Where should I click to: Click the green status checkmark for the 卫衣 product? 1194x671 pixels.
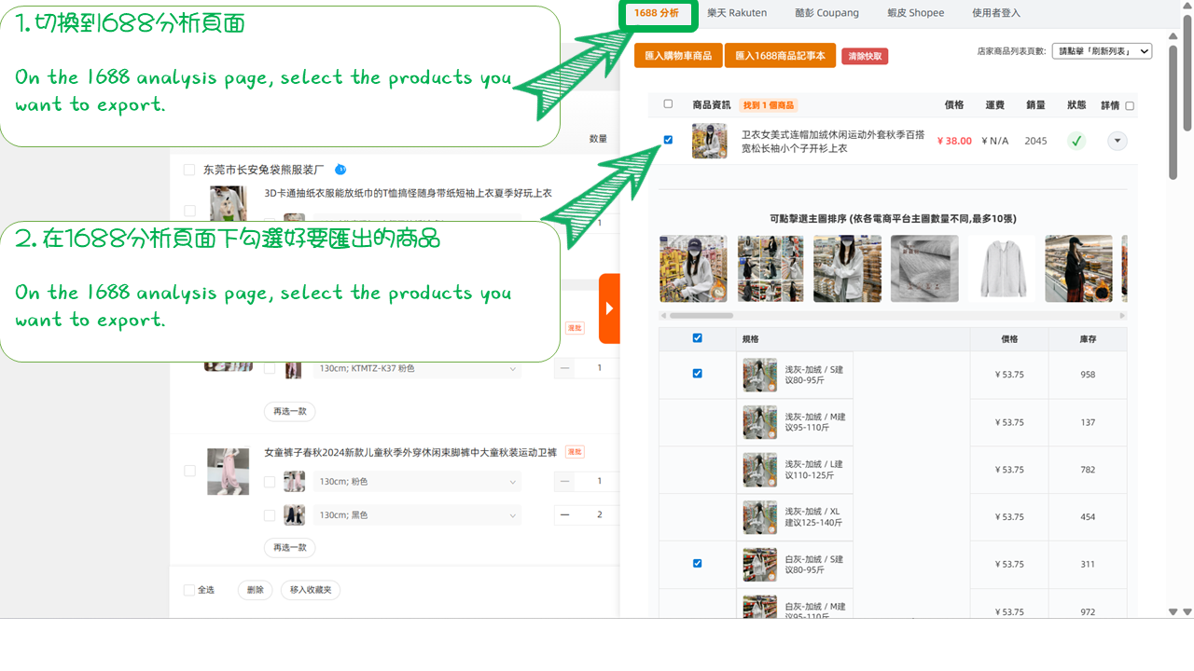click(x=1076, y=141)
